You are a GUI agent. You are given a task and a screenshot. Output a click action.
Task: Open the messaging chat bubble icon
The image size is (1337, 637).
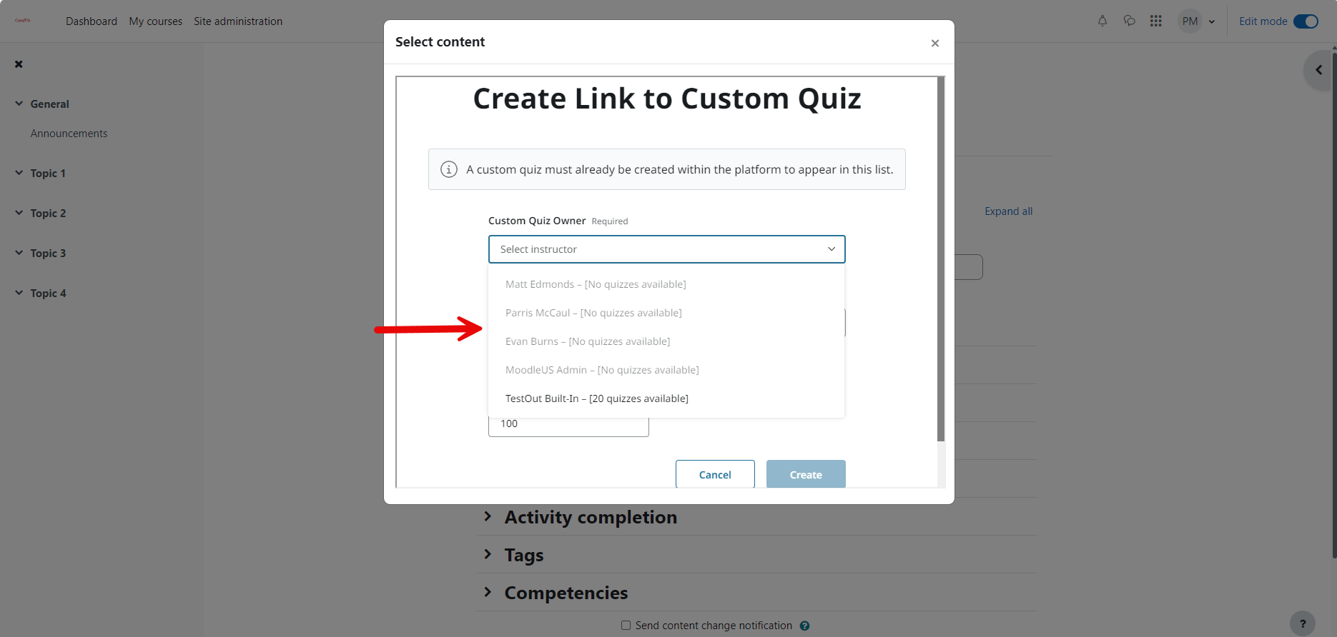pos(1129,21)
